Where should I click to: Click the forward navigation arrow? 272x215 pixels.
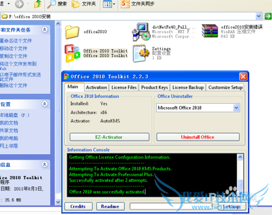[19, 4]
